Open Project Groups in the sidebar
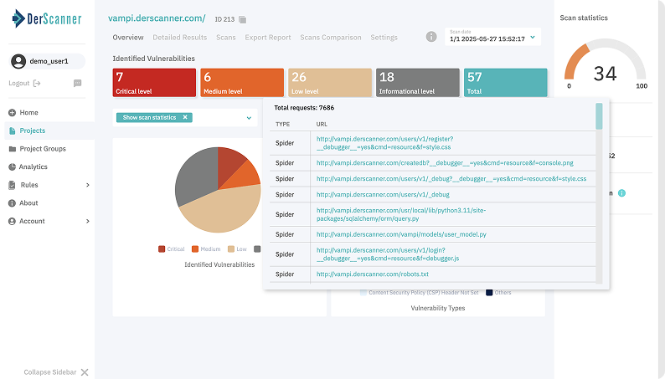Screen dimensions: 665x379 [x=43, y=149]
